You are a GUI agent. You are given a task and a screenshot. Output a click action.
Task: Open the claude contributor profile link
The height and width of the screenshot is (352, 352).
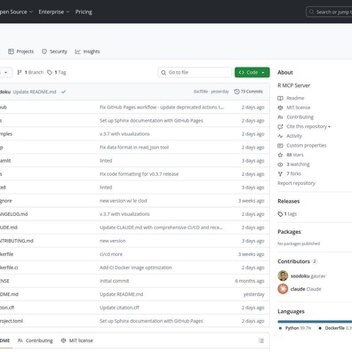coord(306,289)
